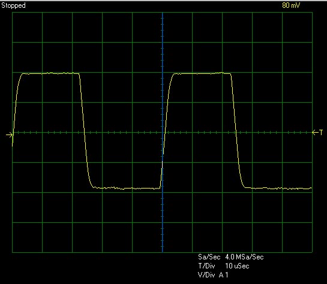Click the second square wave high plateau
The height and width of the screenshot is (284, 327).
[202, 73]
